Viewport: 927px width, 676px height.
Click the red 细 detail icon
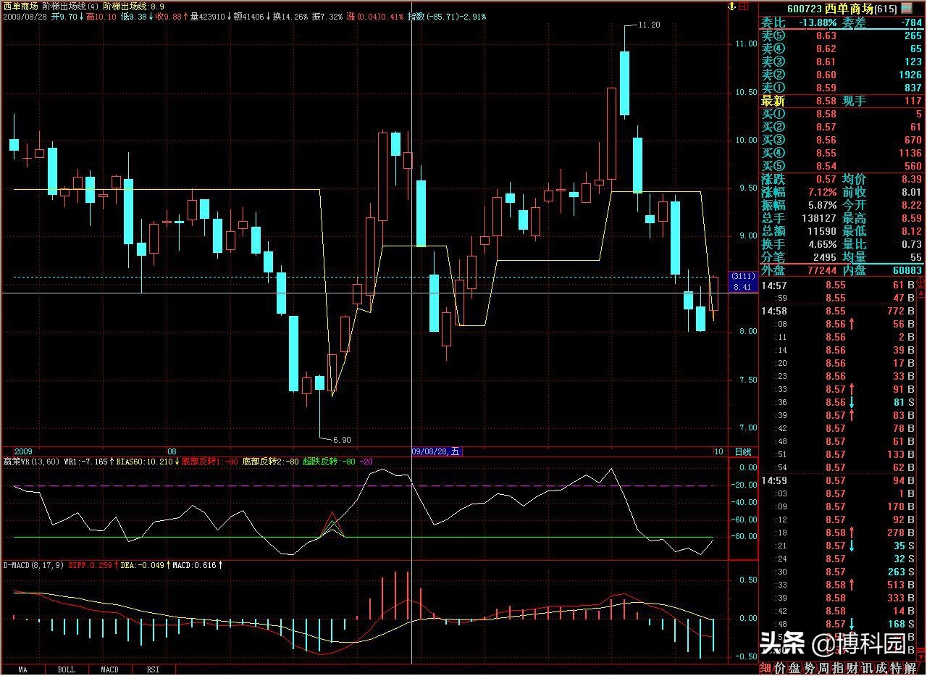(765, 668)
